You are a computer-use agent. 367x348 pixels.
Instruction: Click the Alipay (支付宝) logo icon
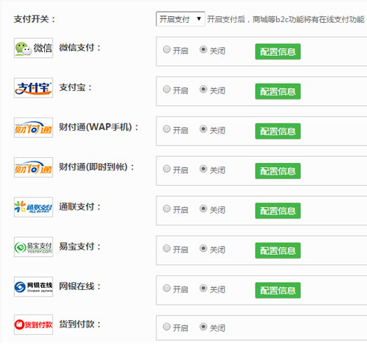tap(33, 87)
